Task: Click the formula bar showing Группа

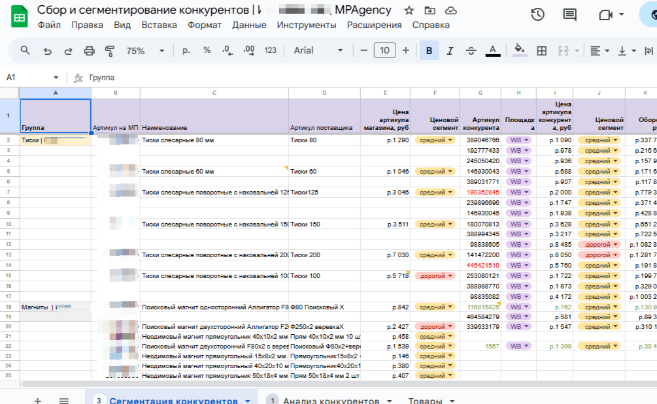Action: [x=102, y=78]
